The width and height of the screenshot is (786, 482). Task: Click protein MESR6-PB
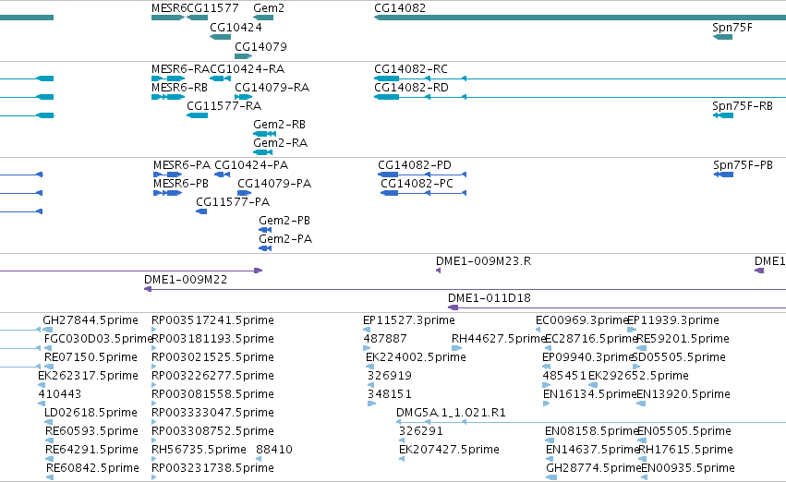tap(181, 184)
